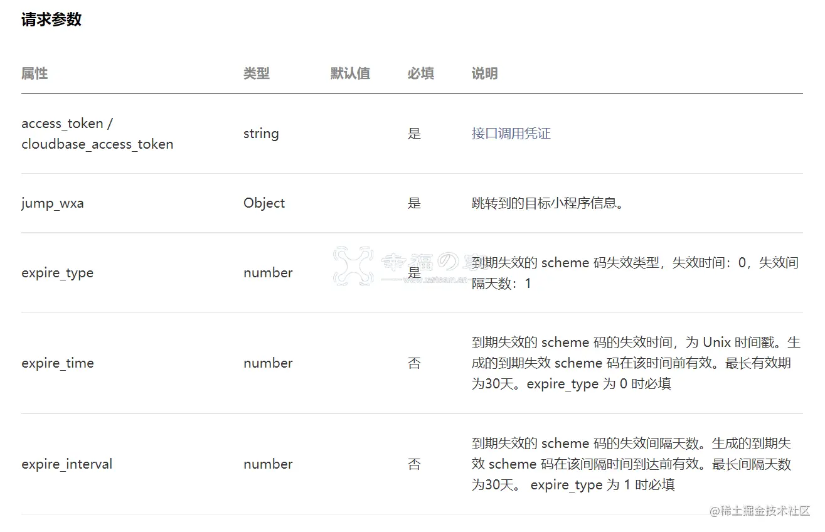
Task: Click number type in expire_type row
Action: point(268,273)
